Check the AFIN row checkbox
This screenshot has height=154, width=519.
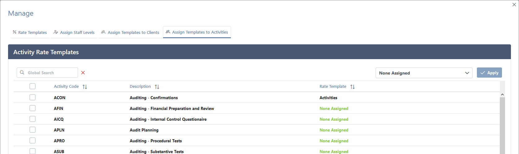click(x=33, y=108)
